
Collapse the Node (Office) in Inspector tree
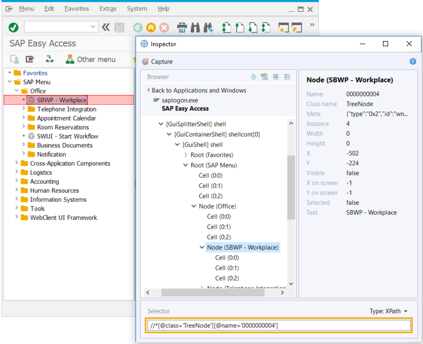(x=194, y=206)
